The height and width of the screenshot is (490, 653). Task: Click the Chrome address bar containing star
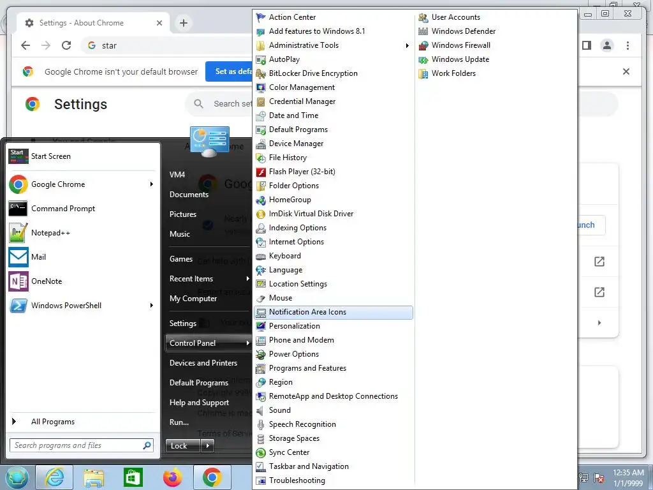168,45
